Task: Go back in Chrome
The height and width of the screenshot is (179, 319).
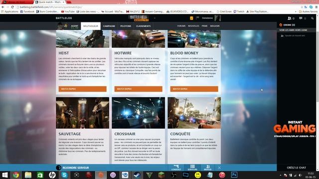Action: point(2,7)
